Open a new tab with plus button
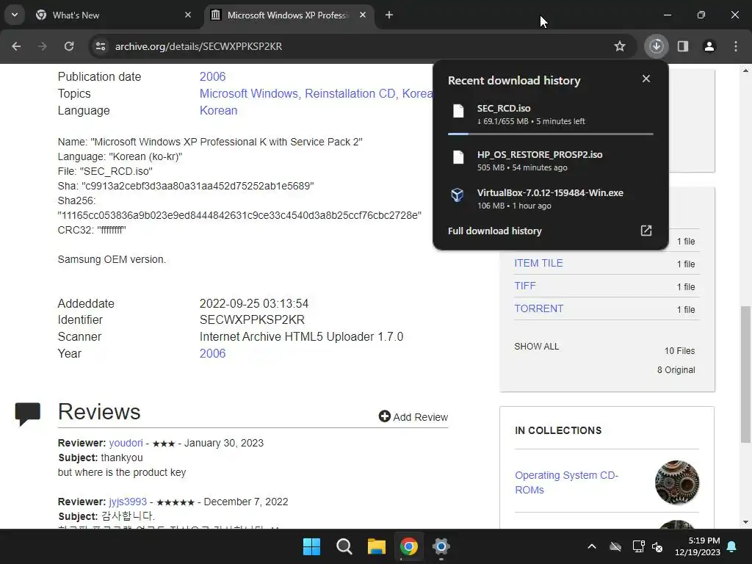752x564 pixels. 389,15
